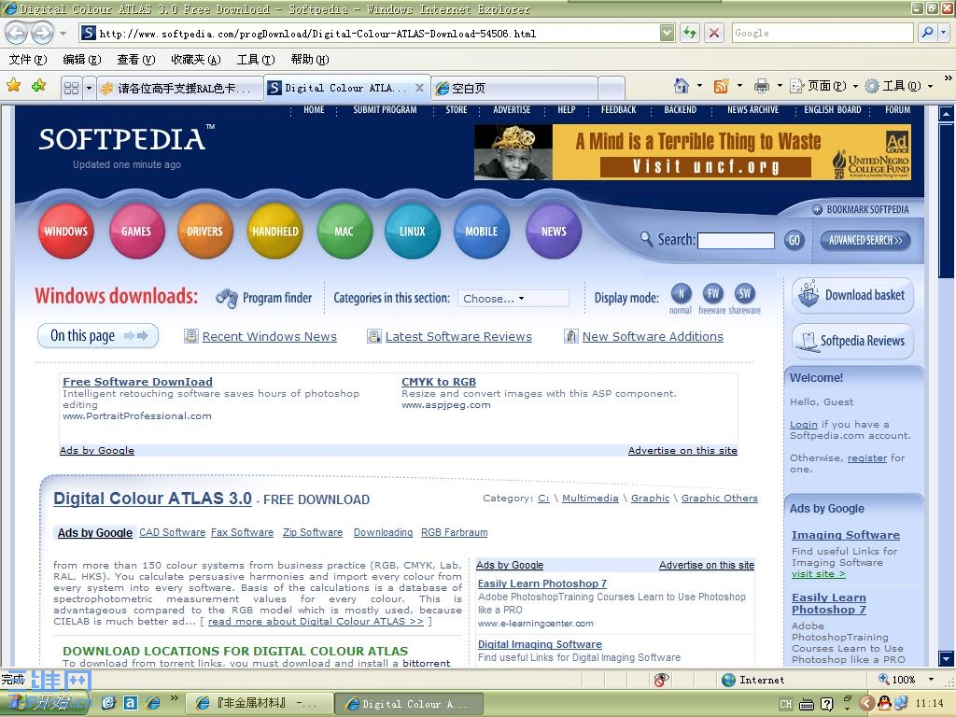956x717 pixels.
Task: Select the teal LINUX category ball
Action: tap(413, 232)
